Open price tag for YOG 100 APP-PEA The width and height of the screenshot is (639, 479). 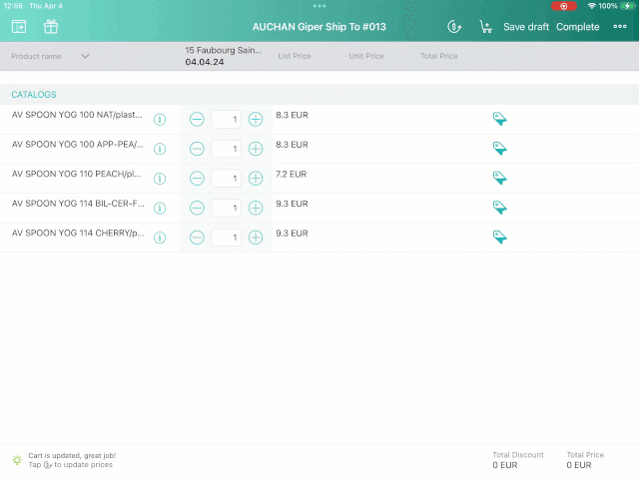tap(499, 149)
